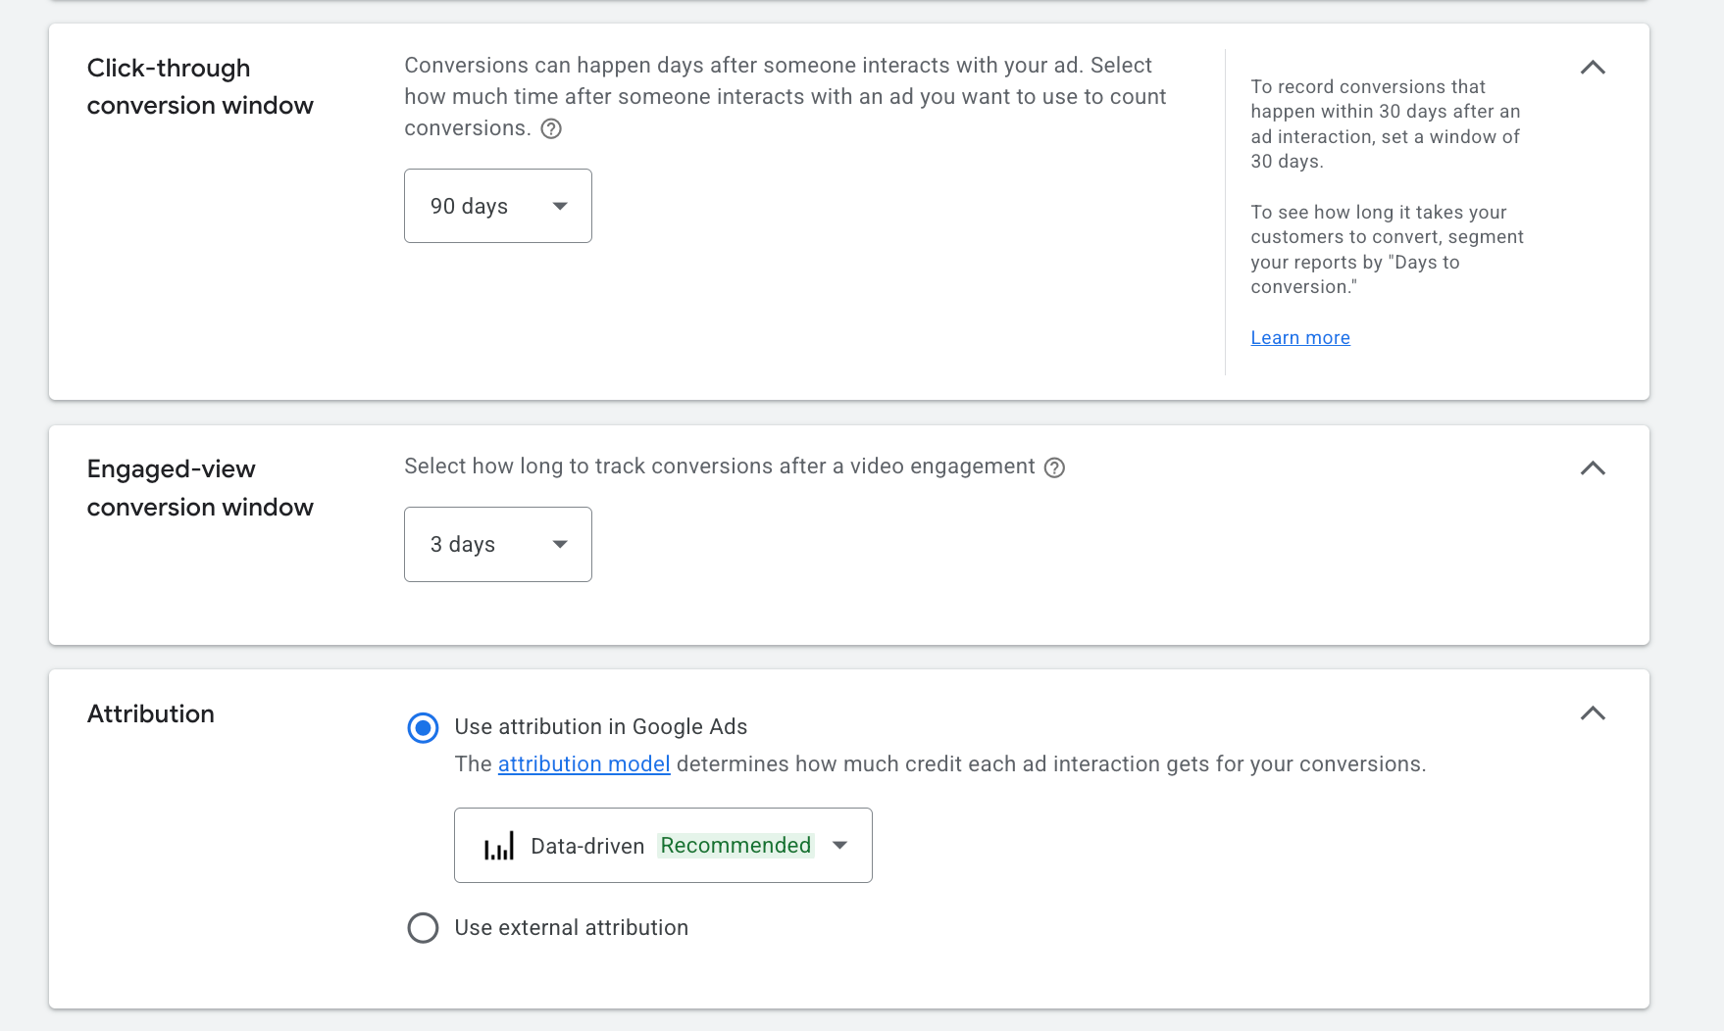Collapse the Attribution section chevron
Screen dimensions: 1724x1031
[1593, 713]
